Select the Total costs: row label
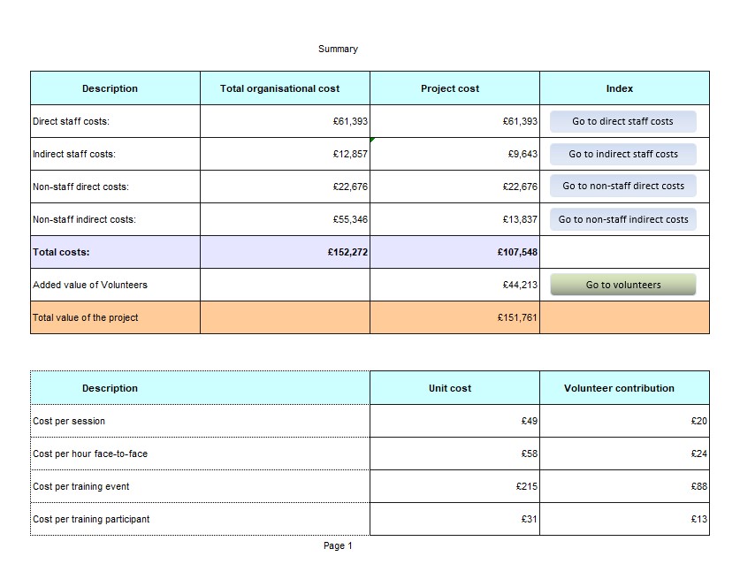 coord(61,252)
